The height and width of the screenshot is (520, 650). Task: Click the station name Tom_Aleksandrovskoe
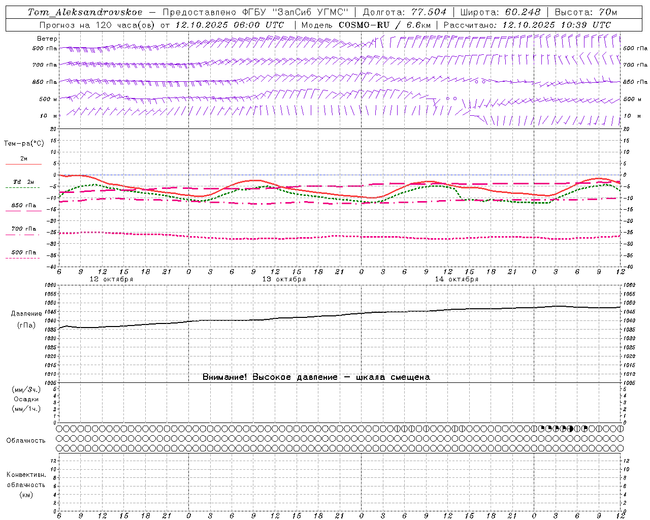(85, 12)
